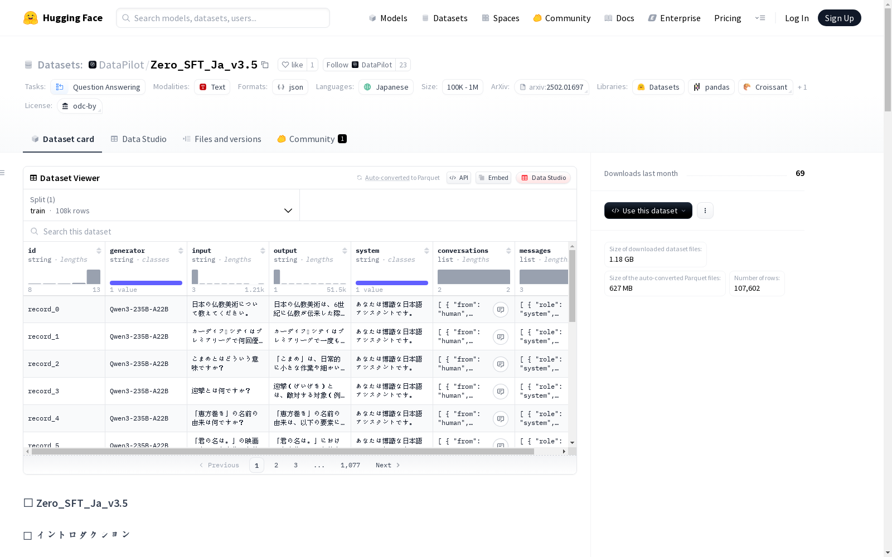
Task: Click the dataset viewer vertical scrollbar
Action: click(x=572, y=286)
